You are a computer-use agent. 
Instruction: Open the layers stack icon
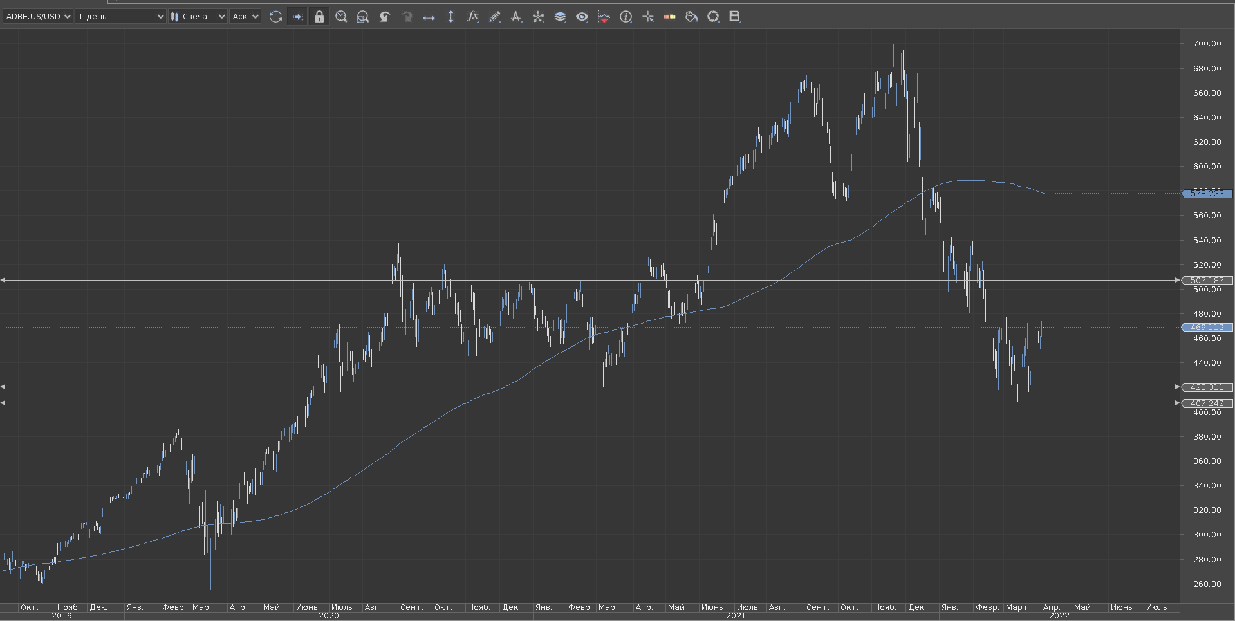pyautogui.click(x=560, y=17)
